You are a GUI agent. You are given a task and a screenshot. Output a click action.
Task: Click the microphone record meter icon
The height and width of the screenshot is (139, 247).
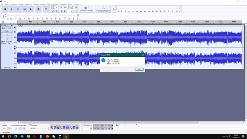[x=3, y=16]
